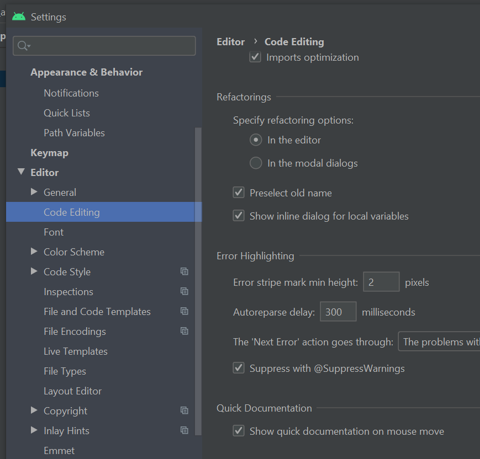The width and height of the screenshot is (480, 459).
Task: Click the Editor breadcrumb link
Action: coord(230,41)
